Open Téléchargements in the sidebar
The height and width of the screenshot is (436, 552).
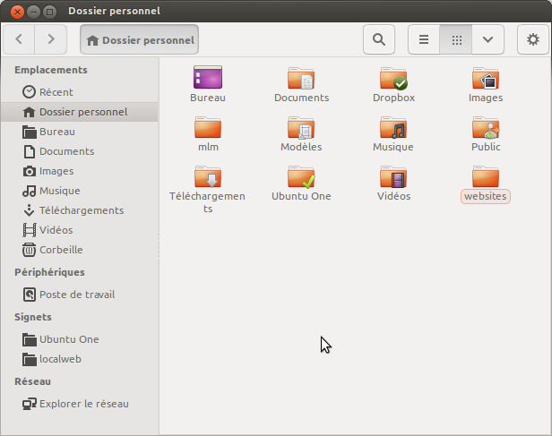(x=79, y=210)
